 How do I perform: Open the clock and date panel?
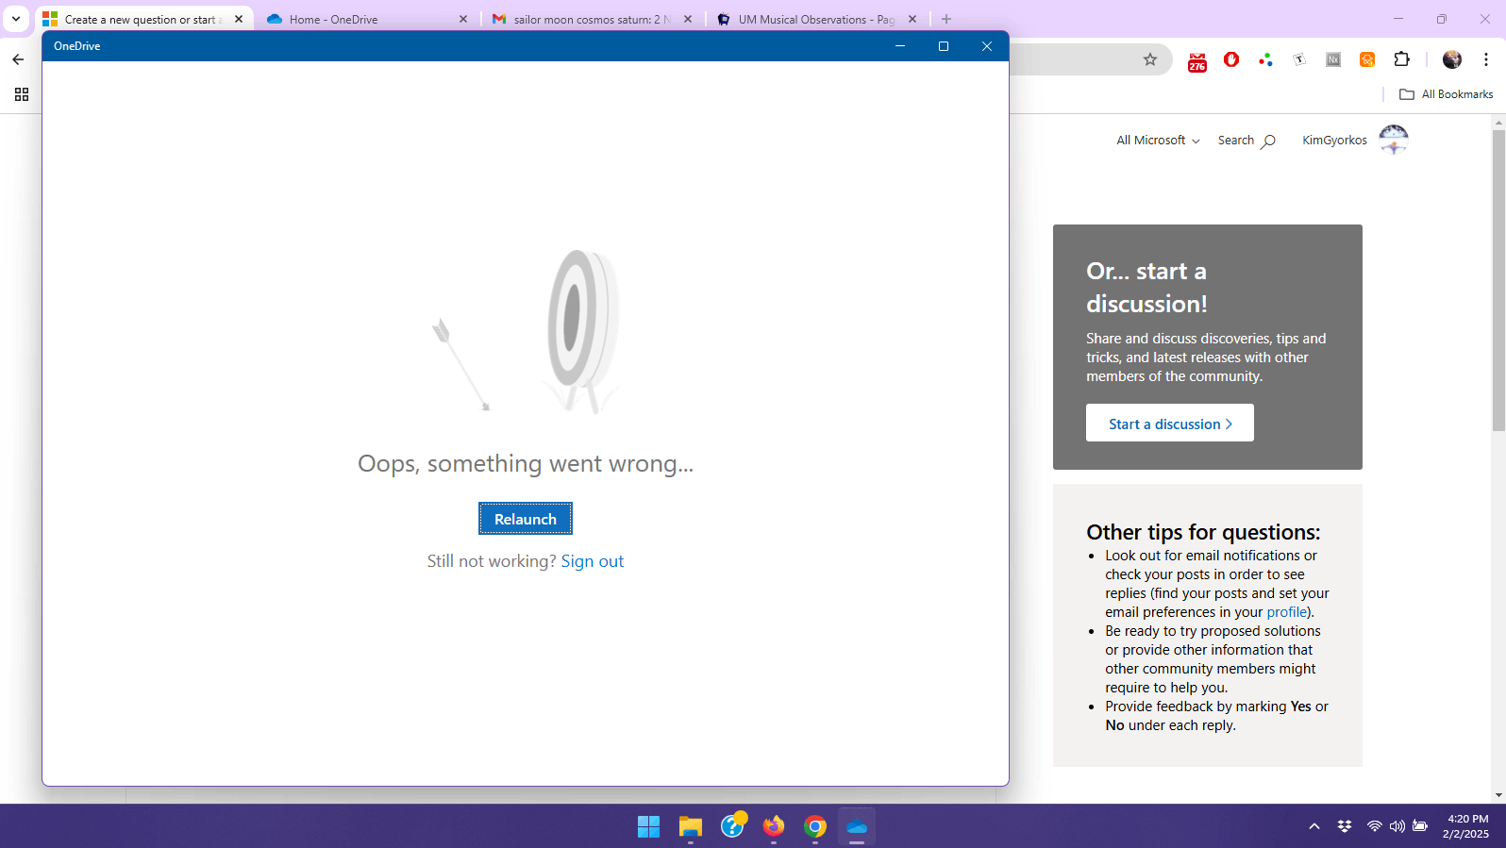click(1465, 826)
